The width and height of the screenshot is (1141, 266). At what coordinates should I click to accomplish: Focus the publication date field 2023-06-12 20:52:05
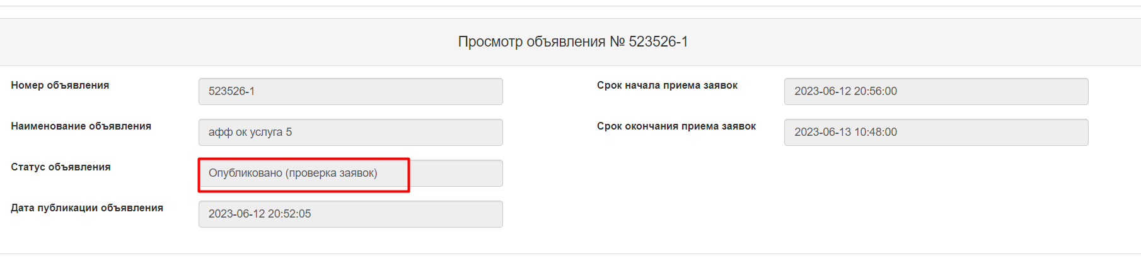point(350,214)
